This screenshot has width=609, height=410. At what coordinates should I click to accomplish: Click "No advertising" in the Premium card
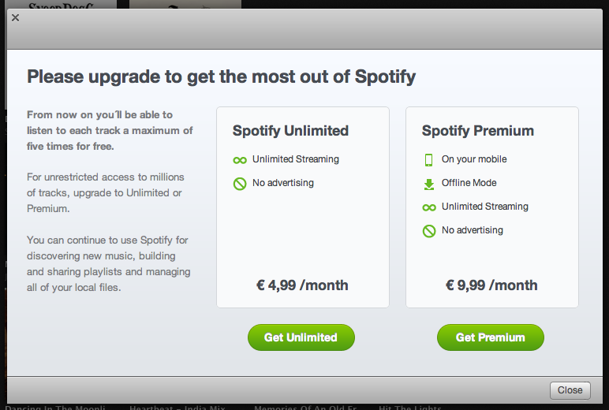[x=473, y=230]
